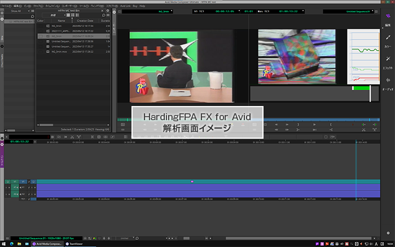Toggle the source V1 track selector

point(15,182)
